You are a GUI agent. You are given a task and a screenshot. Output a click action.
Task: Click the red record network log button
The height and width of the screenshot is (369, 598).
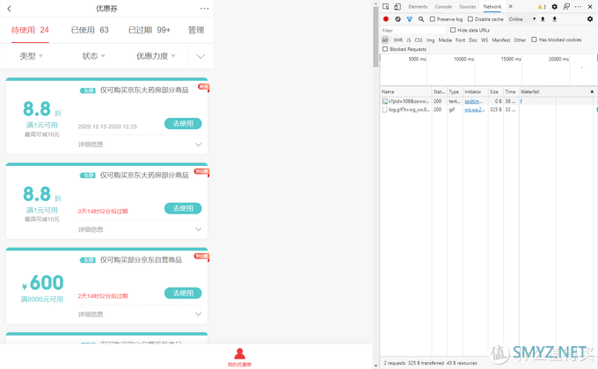386,18
